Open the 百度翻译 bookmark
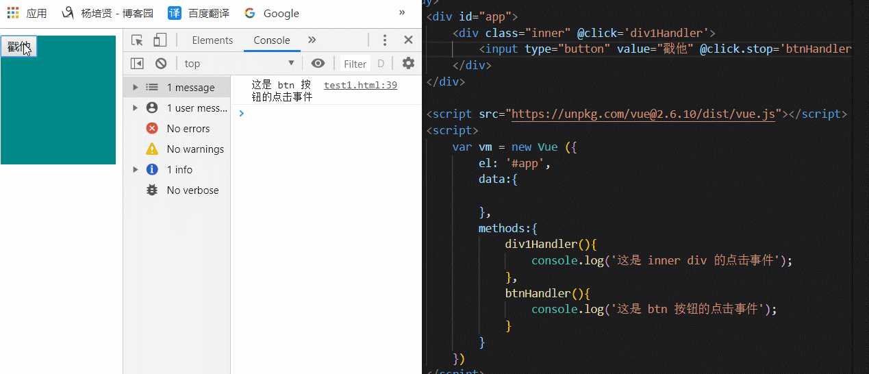The image size is (869, 374). pyautogui.click(x=199, y=13)
